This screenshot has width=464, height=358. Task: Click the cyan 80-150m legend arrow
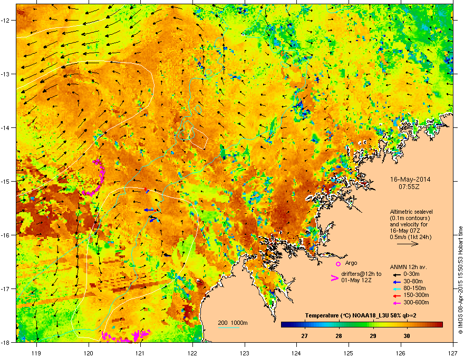(x=396, y=289)
